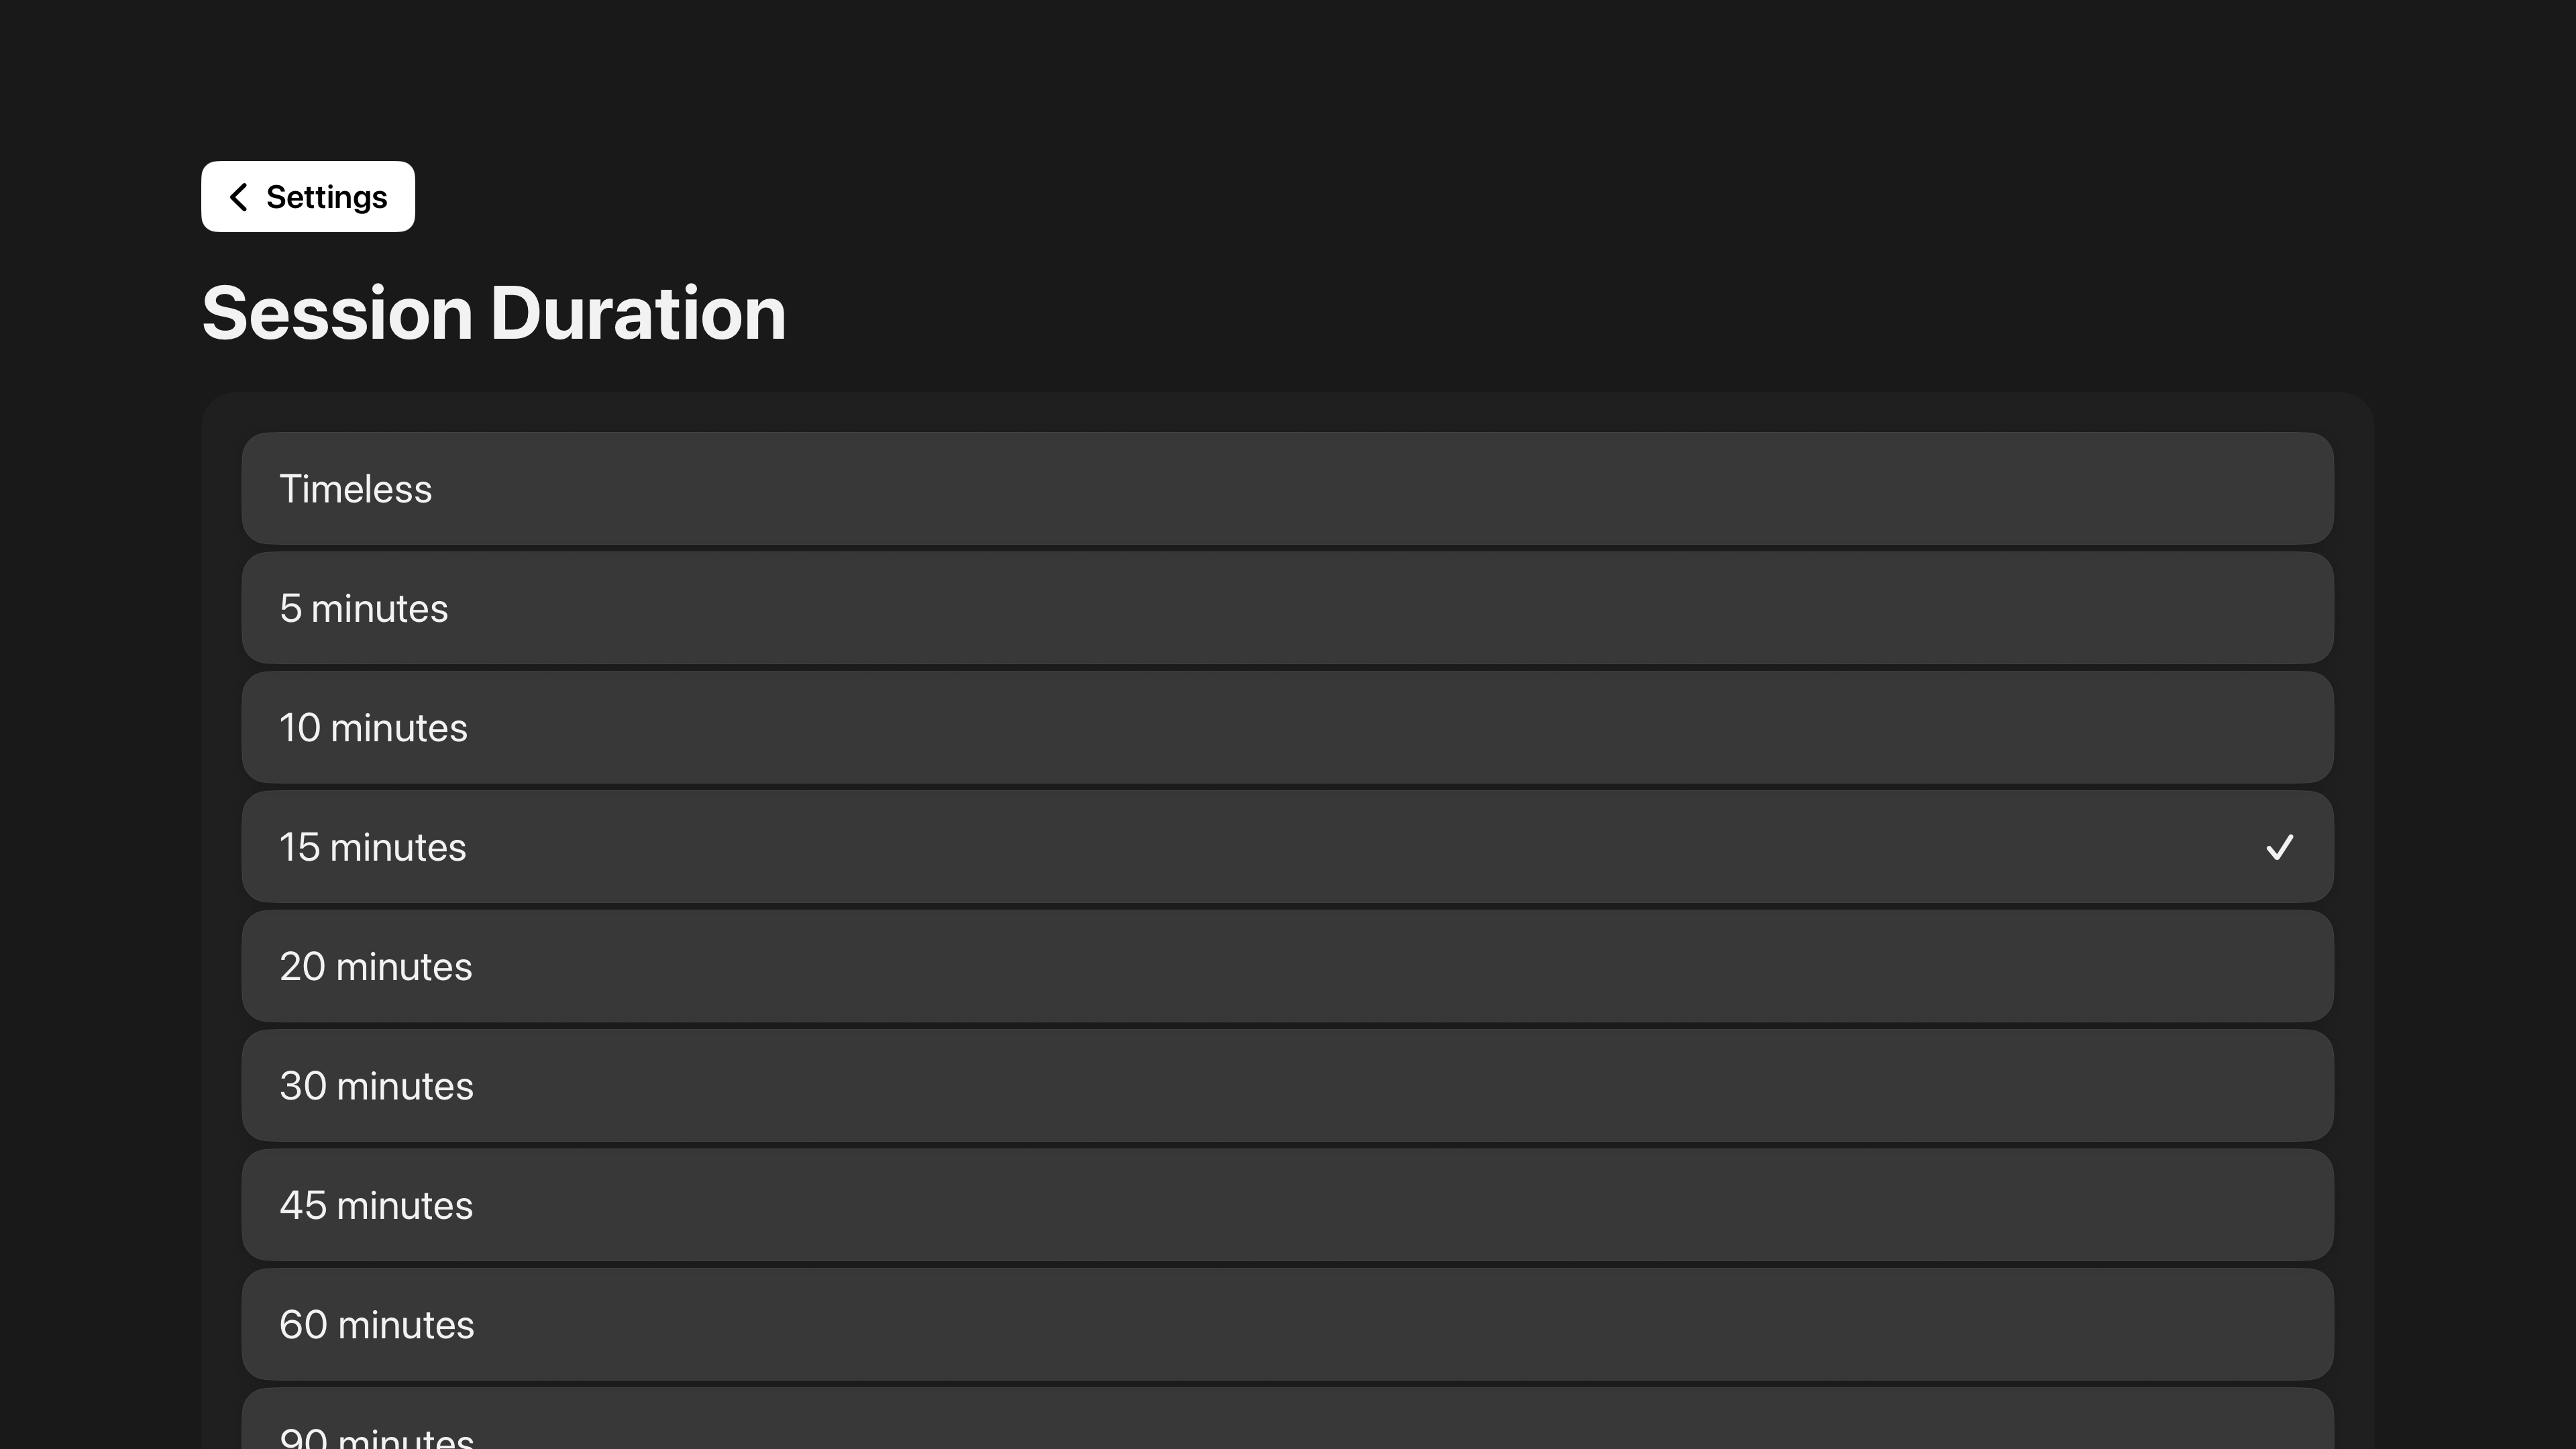Click the back chevron icon beside Settings

(238, 197)
